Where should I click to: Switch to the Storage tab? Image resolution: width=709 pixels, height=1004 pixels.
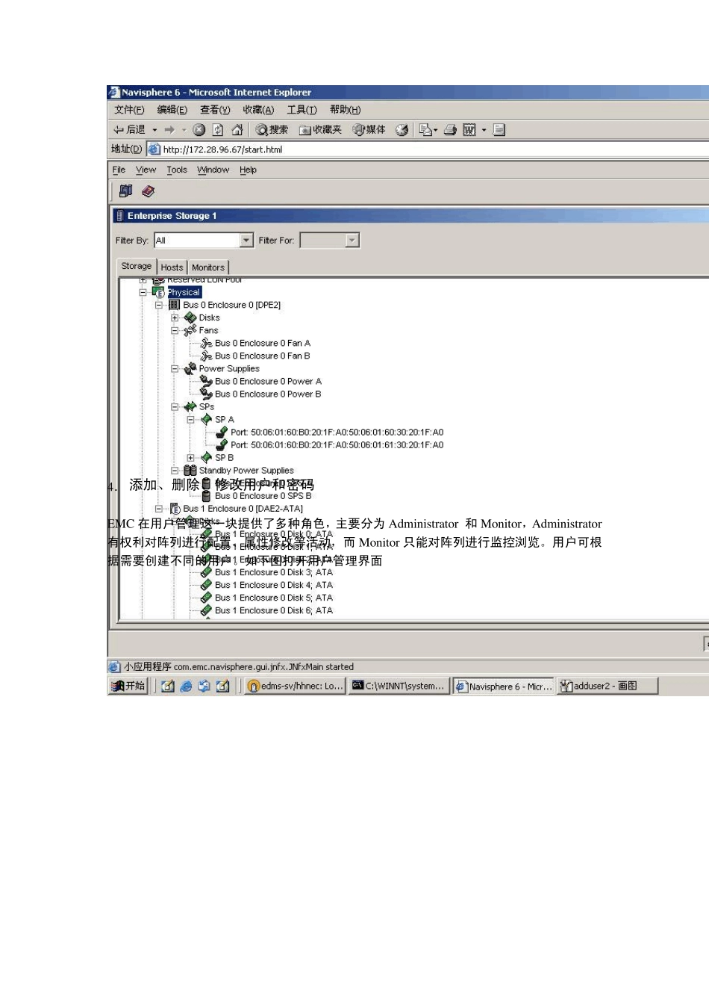(x=136, y=266)
